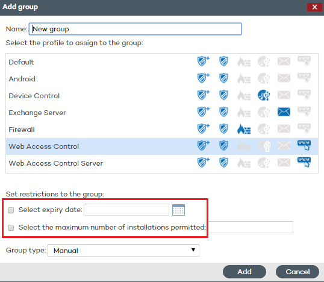Click Default row's shield-plus icon
This screenshot has height=282, width=324.
(x=204, y=61)
